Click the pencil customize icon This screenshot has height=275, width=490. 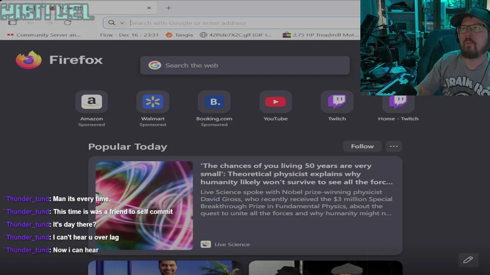click(x=468, y=260)
